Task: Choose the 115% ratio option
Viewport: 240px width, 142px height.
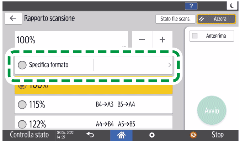Action: tap(22, 105)
